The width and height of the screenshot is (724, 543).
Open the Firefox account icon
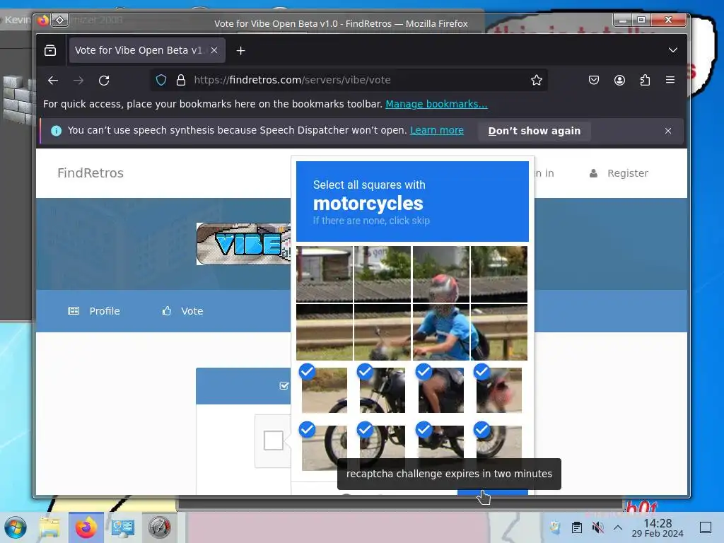point(619,80)
